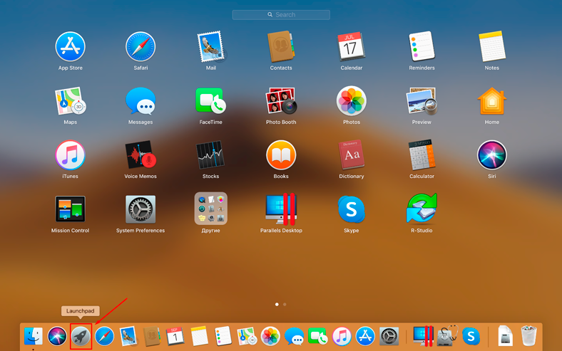562x351 pixels.
Task: Click the Launchpad Search field
Action: point(281,15)
